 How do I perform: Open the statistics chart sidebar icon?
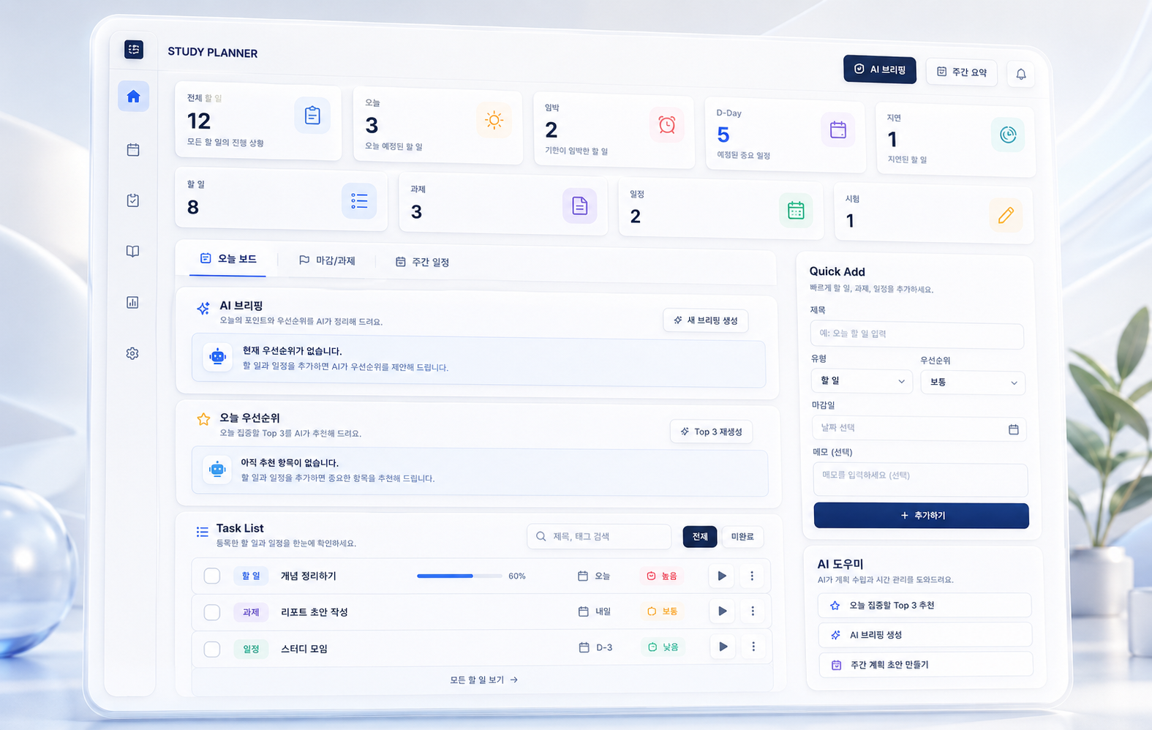tap(132, 302)
